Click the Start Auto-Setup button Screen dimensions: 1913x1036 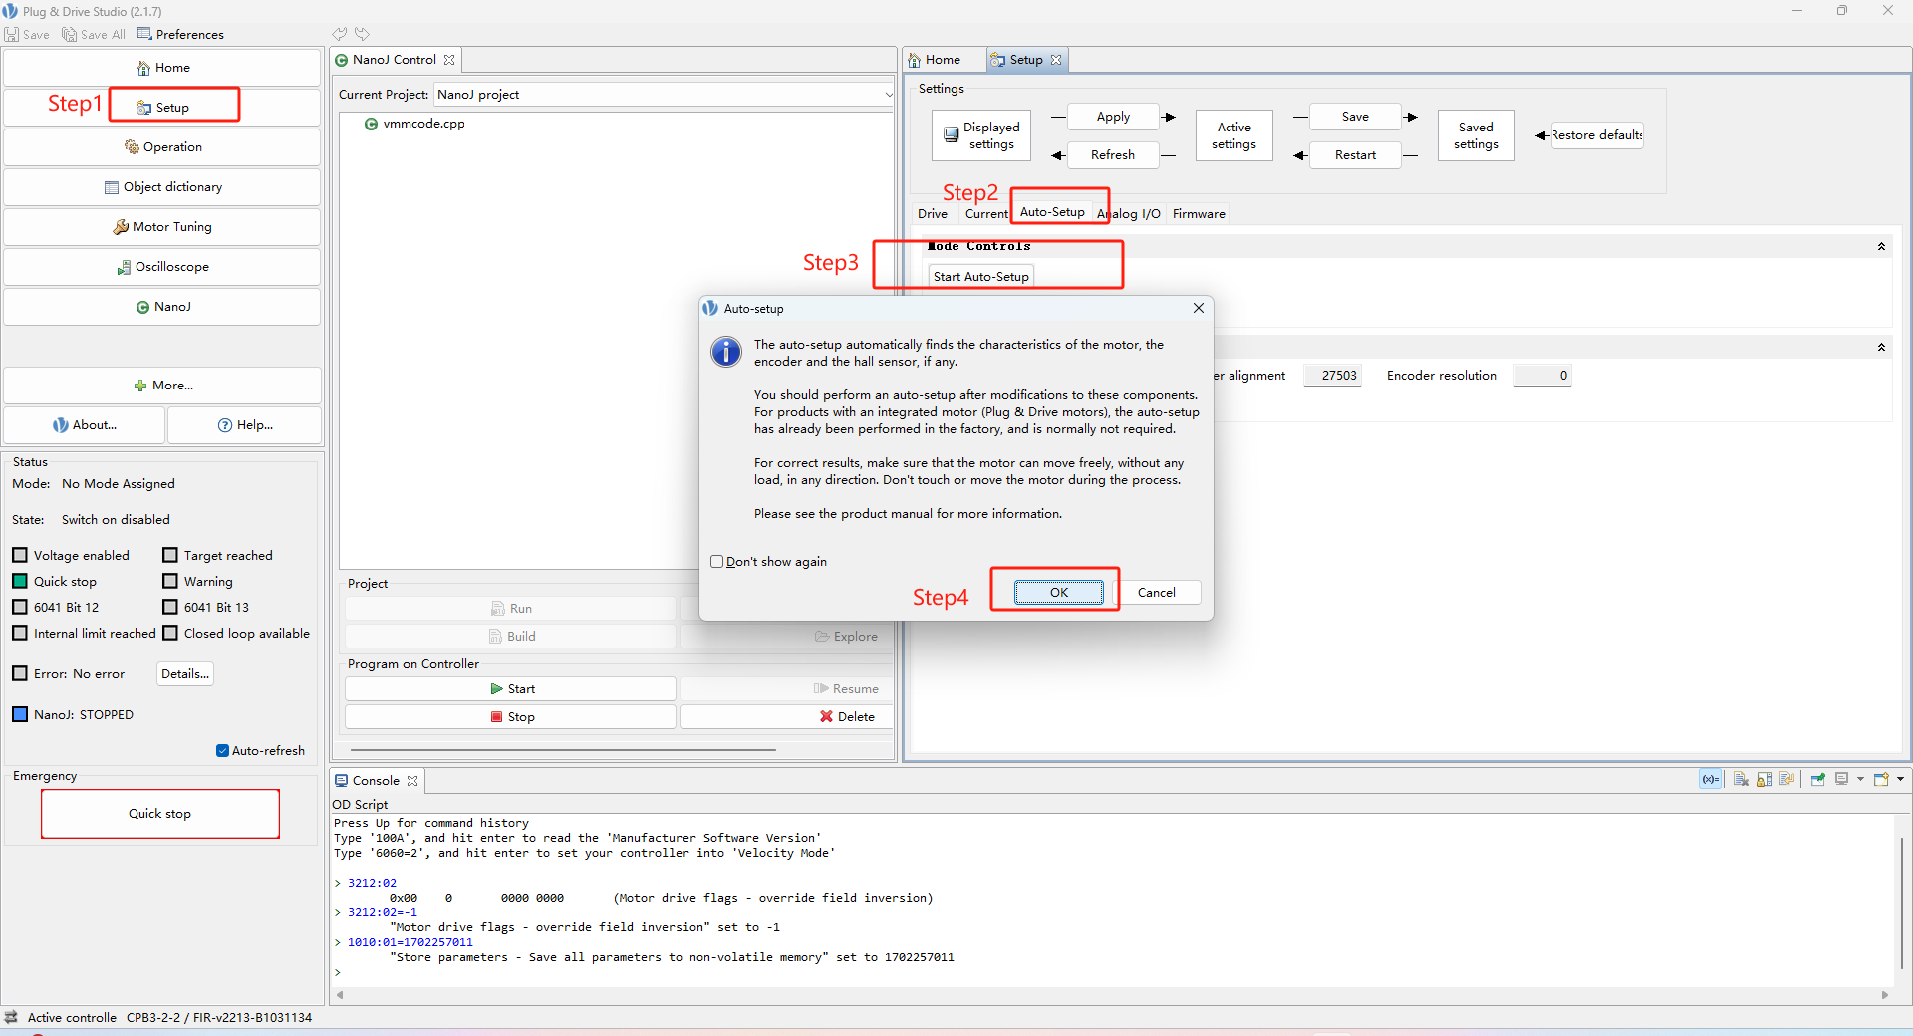click(x=981, y=277)
